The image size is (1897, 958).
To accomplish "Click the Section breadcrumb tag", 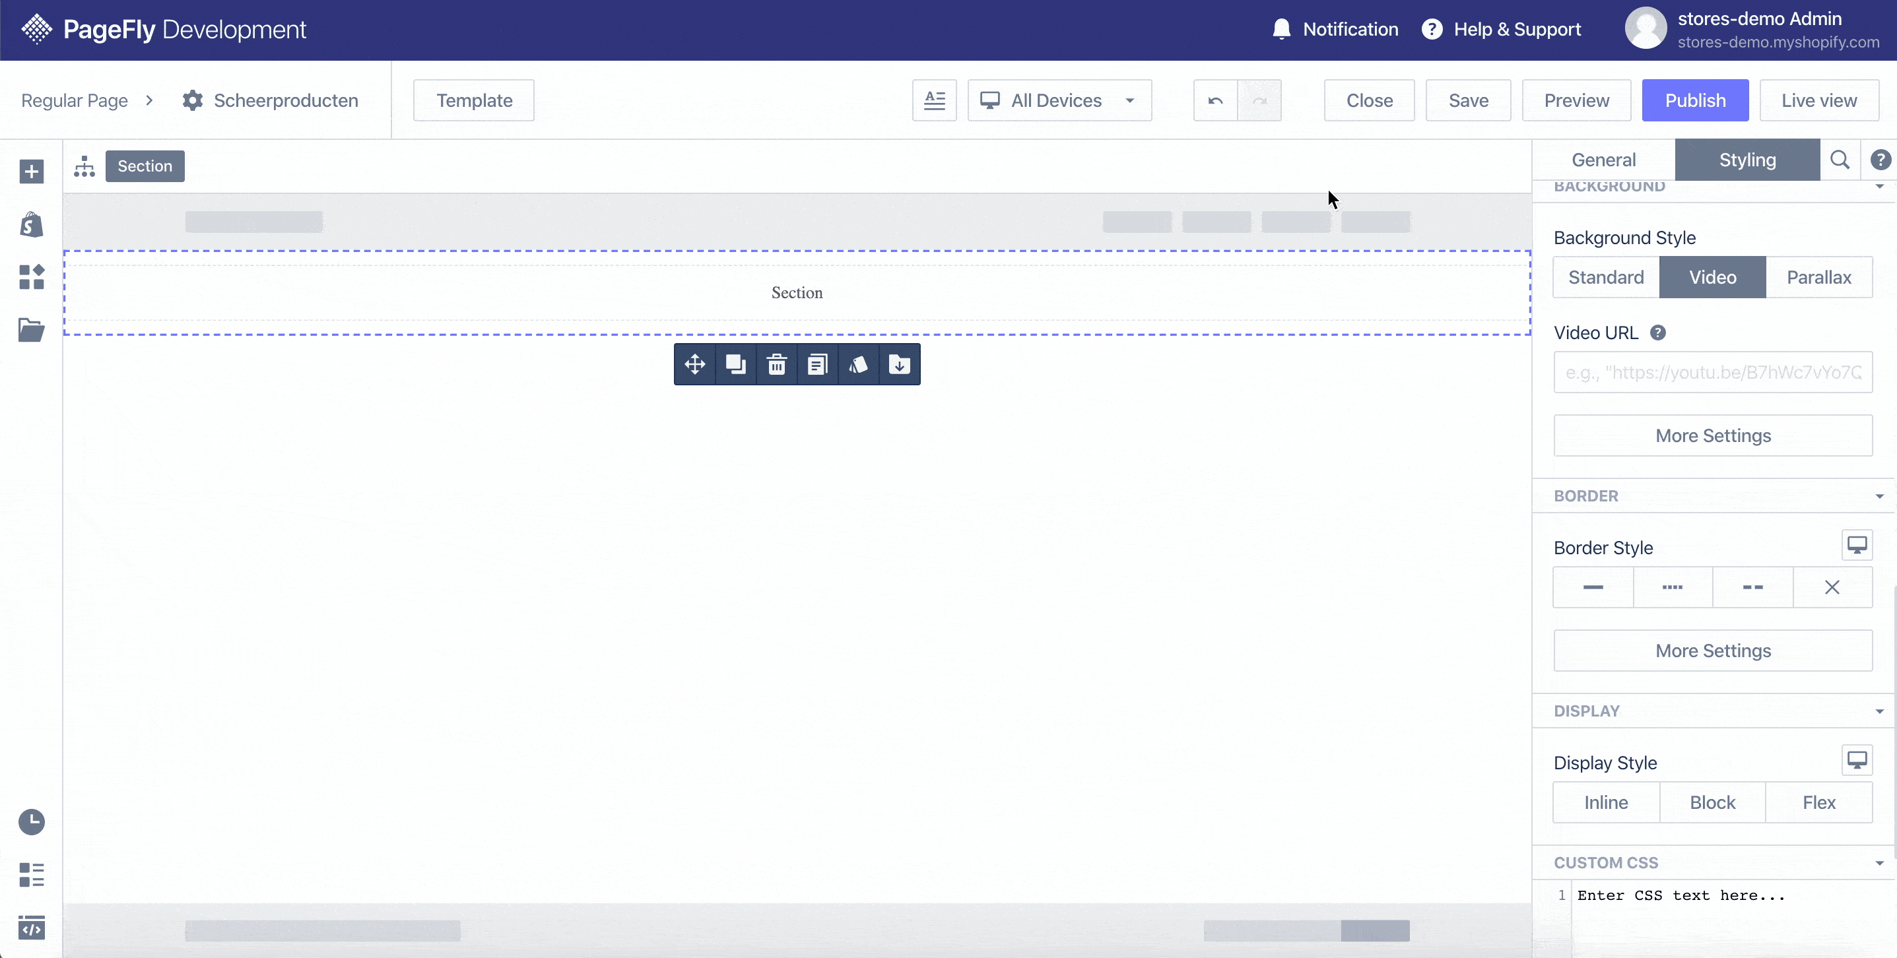I will [145, 166].
